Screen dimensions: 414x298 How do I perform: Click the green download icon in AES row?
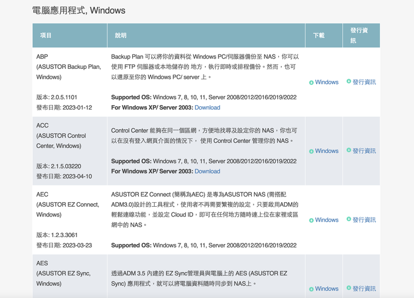[x=311, y=289]
